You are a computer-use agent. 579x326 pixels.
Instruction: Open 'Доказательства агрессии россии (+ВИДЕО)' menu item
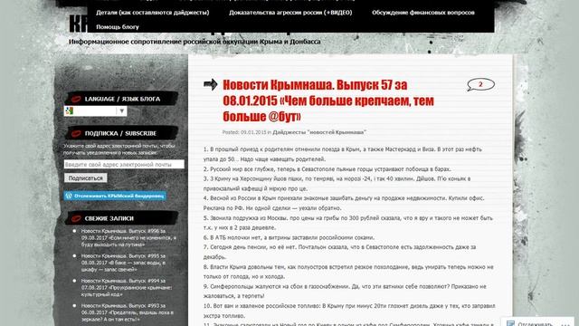[x=290, y=13]
